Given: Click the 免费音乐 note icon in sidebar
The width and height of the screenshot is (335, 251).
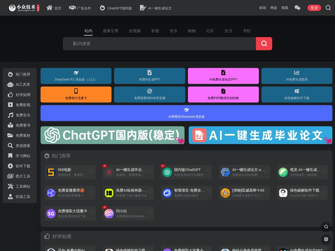Looking at the screenshot, I should point(10,115).
